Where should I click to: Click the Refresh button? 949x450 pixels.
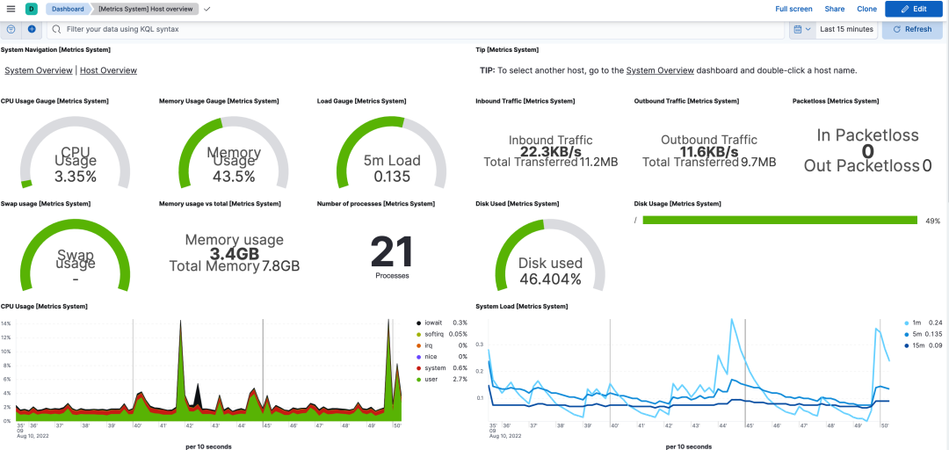point(912,29)
